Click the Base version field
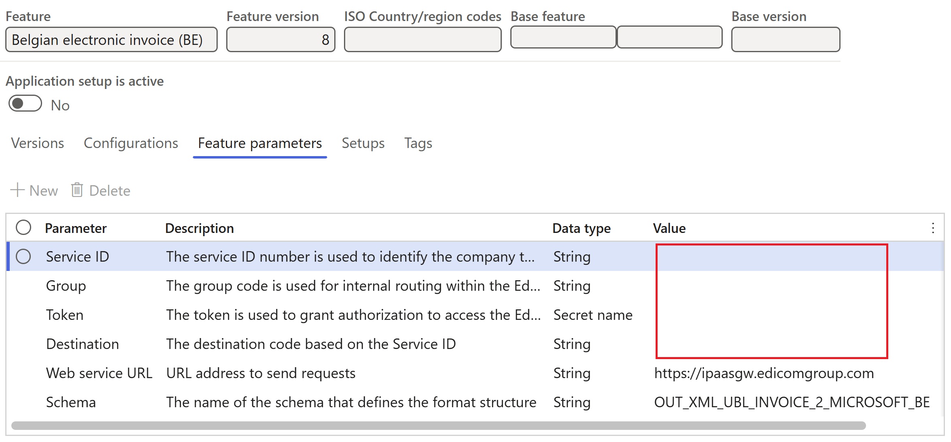The width and height of the screenshot is (951, 442). tap(785, 40)
